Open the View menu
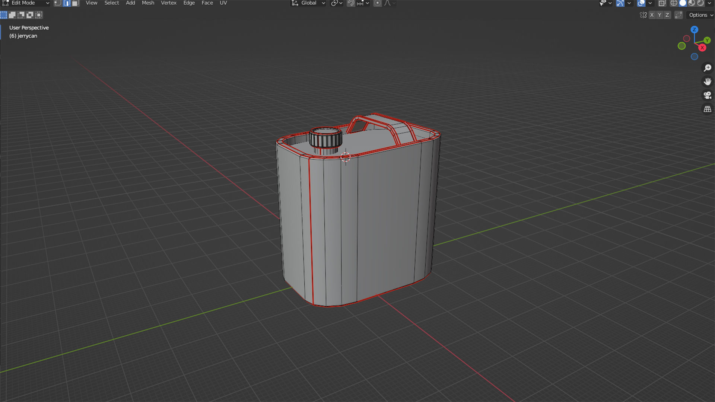The height and width of the screenshot is (402, 715). 91,3
